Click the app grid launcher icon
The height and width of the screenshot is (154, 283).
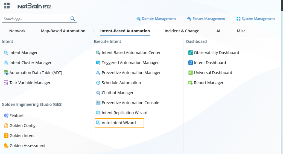pos(7,6)
